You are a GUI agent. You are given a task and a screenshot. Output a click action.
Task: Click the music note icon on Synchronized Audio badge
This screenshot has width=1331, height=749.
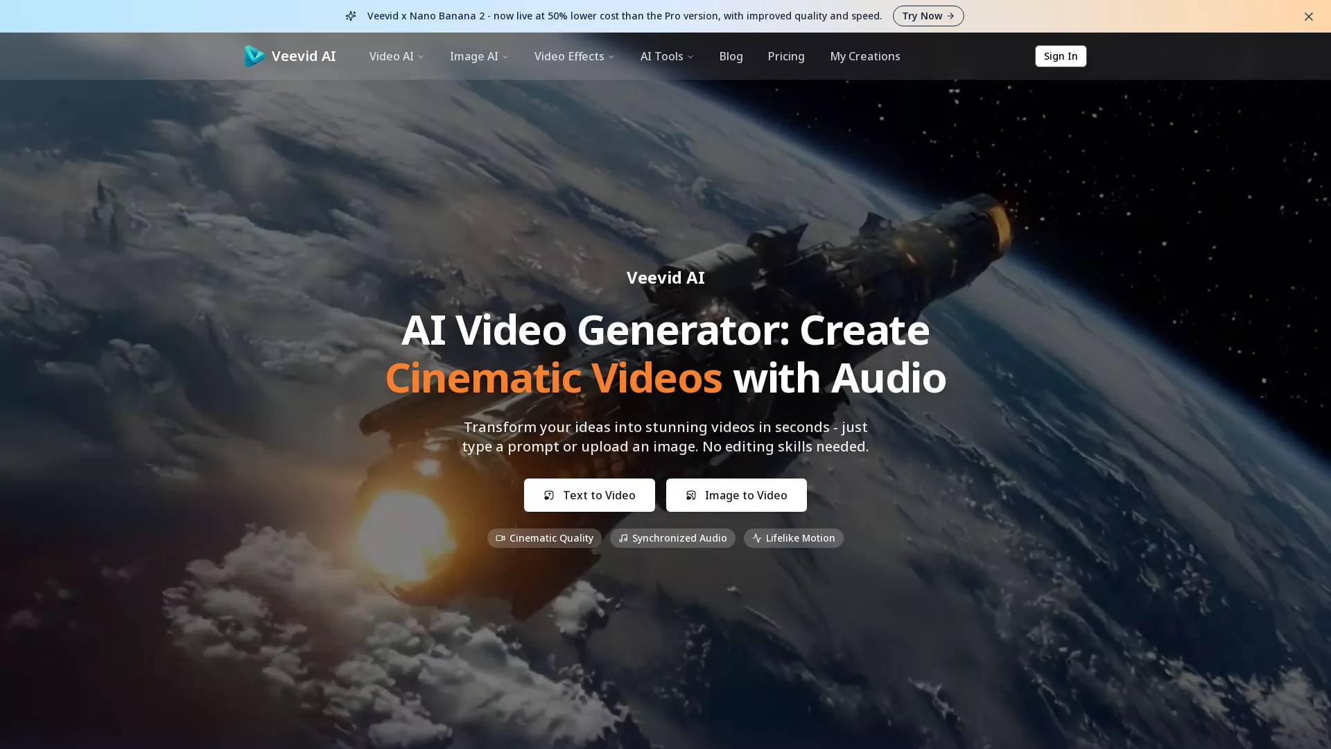coord(623,538)
